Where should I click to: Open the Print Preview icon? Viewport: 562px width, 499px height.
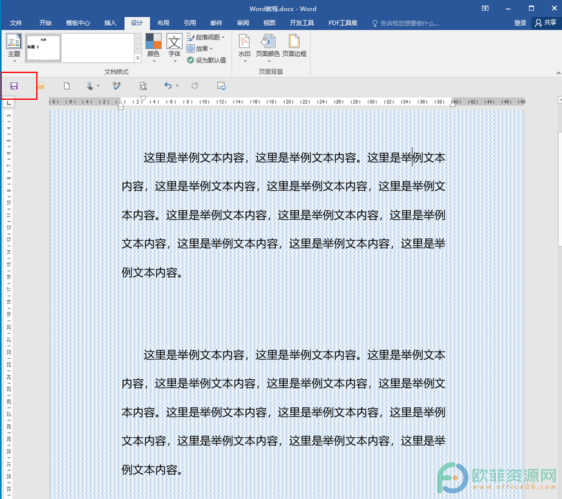pyautogui.click(x=143, y=86)
